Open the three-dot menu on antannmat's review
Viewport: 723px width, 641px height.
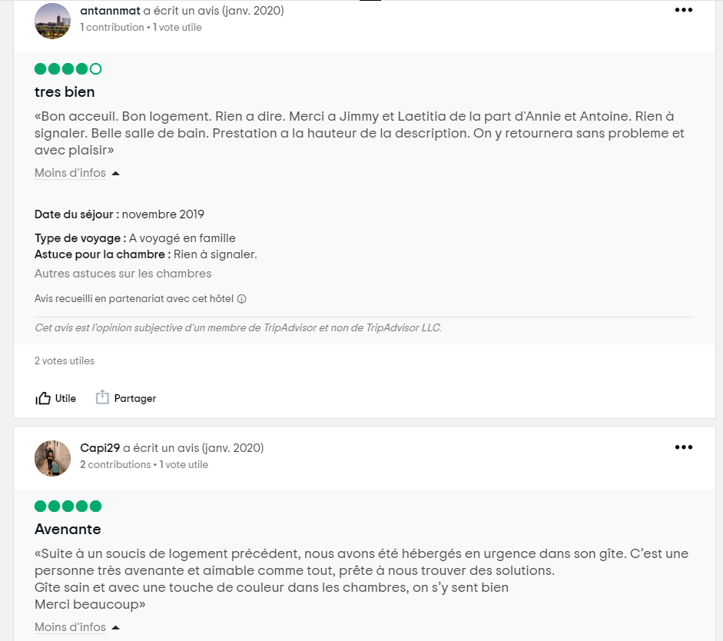[x=683, y=10]
